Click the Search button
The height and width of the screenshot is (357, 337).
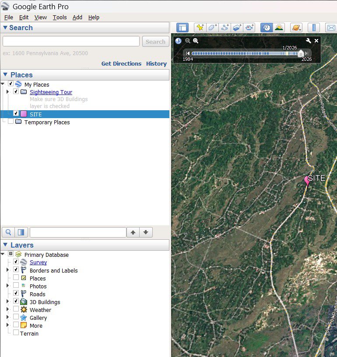pyautogui.click(x=155, y=42)
